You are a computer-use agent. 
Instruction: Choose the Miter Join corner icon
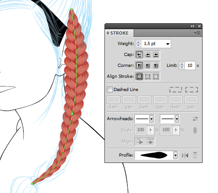pyautogui.click(x=139, y=66)
